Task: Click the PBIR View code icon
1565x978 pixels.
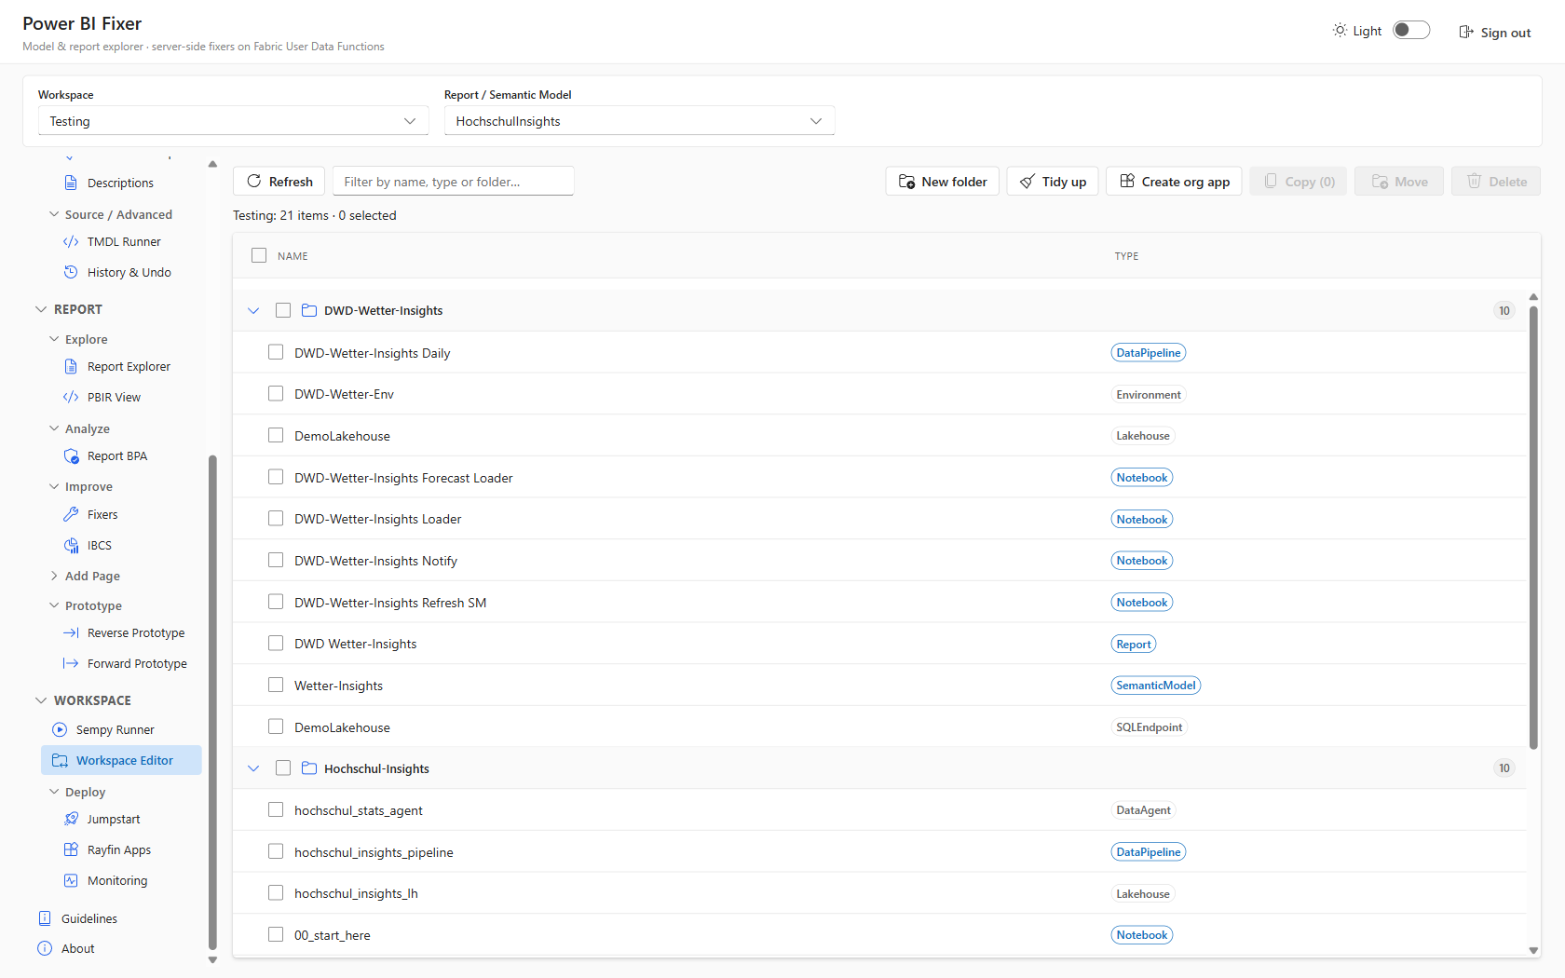Action: tap(71, 397)
